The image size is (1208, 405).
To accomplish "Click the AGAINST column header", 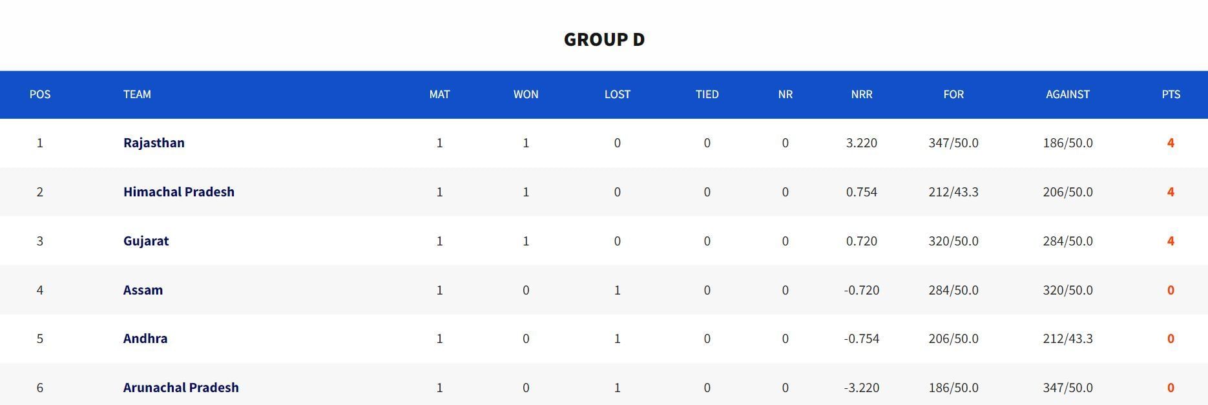I will click(x=1067, y=94).
